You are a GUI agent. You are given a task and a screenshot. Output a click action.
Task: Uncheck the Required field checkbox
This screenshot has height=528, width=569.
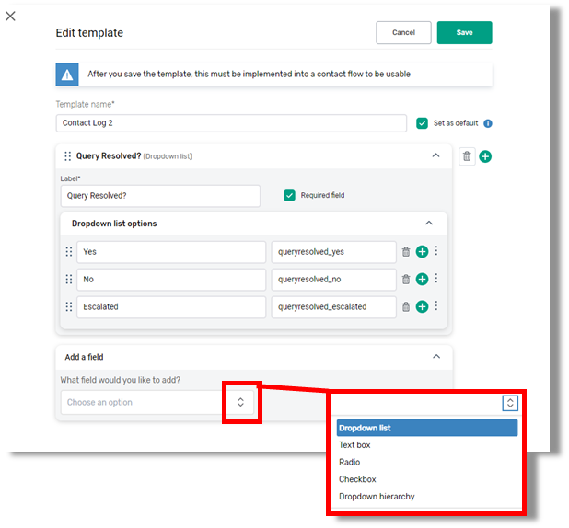coord(289,195)
